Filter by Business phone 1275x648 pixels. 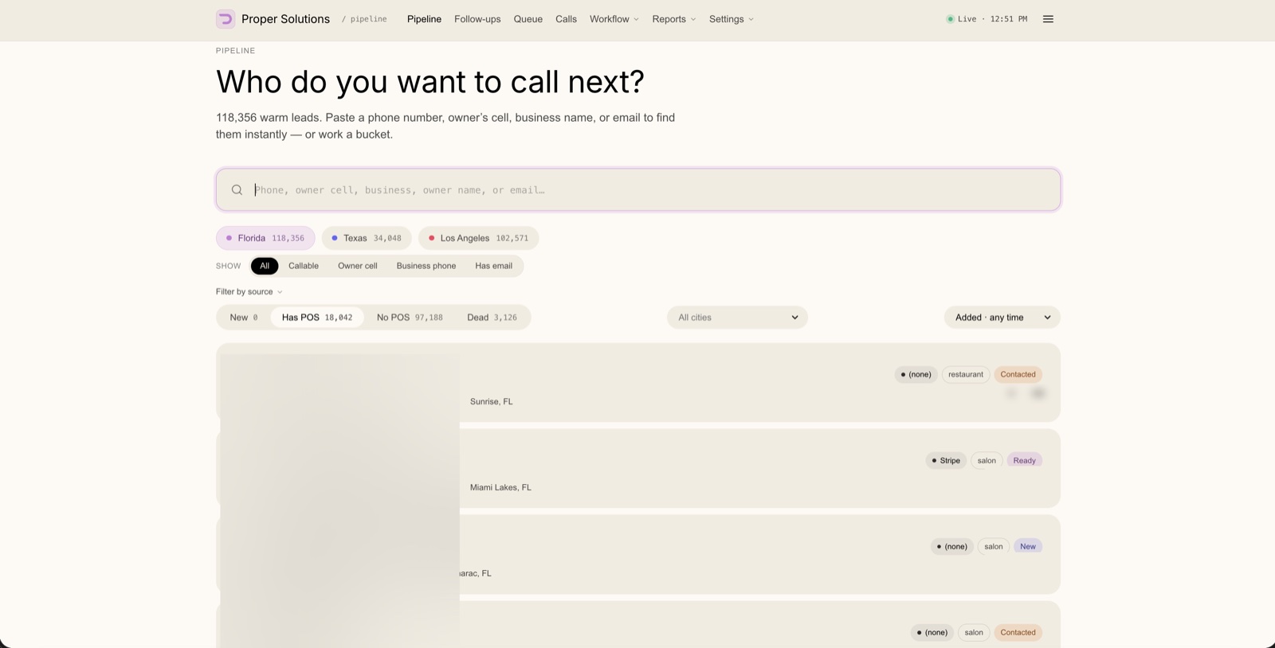tap(426, 266)
